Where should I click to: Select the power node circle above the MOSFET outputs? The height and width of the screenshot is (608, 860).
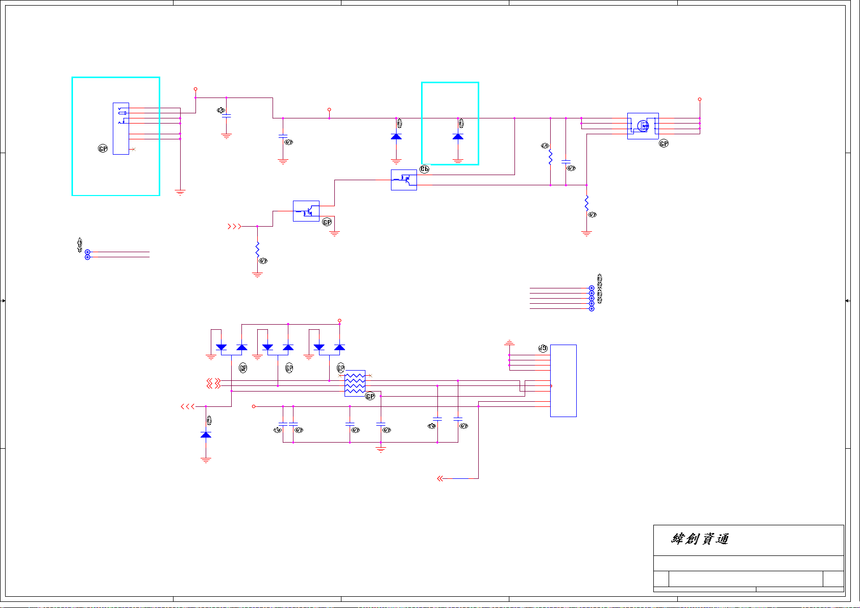point(699,99)
